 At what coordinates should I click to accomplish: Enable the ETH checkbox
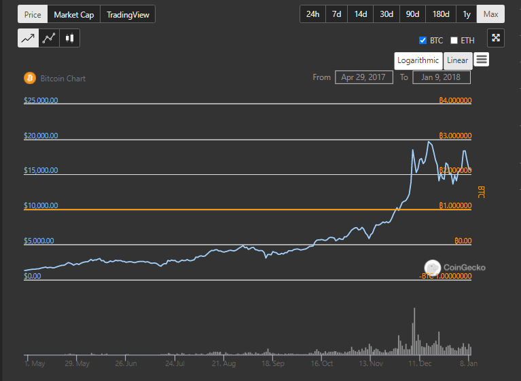[x=454, y=41]
